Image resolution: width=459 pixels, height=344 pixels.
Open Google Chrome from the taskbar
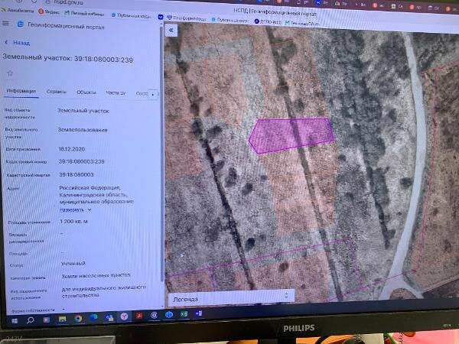[x=78, y=318]
